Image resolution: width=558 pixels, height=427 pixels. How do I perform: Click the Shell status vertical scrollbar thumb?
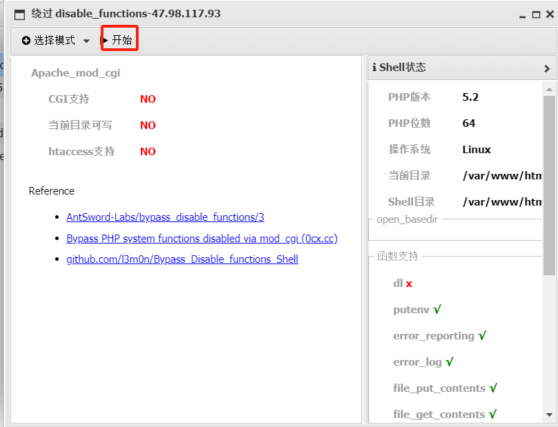549,185
